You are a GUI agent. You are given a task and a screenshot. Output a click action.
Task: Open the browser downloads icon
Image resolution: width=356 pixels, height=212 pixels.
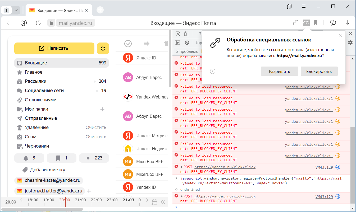click(x=348, y=23)
